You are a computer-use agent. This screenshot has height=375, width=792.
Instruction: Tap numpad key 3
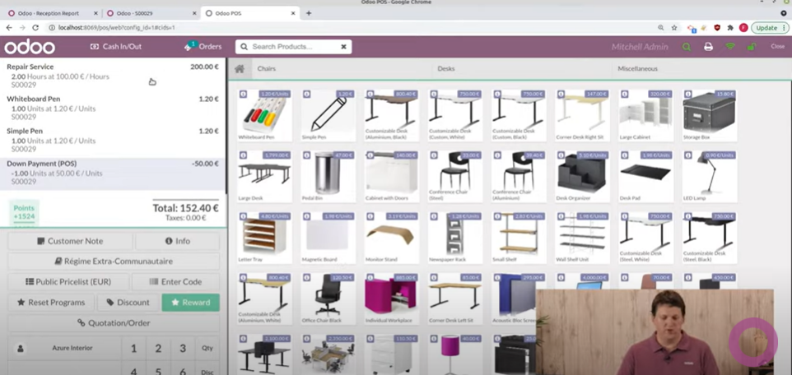pos(183,348)
